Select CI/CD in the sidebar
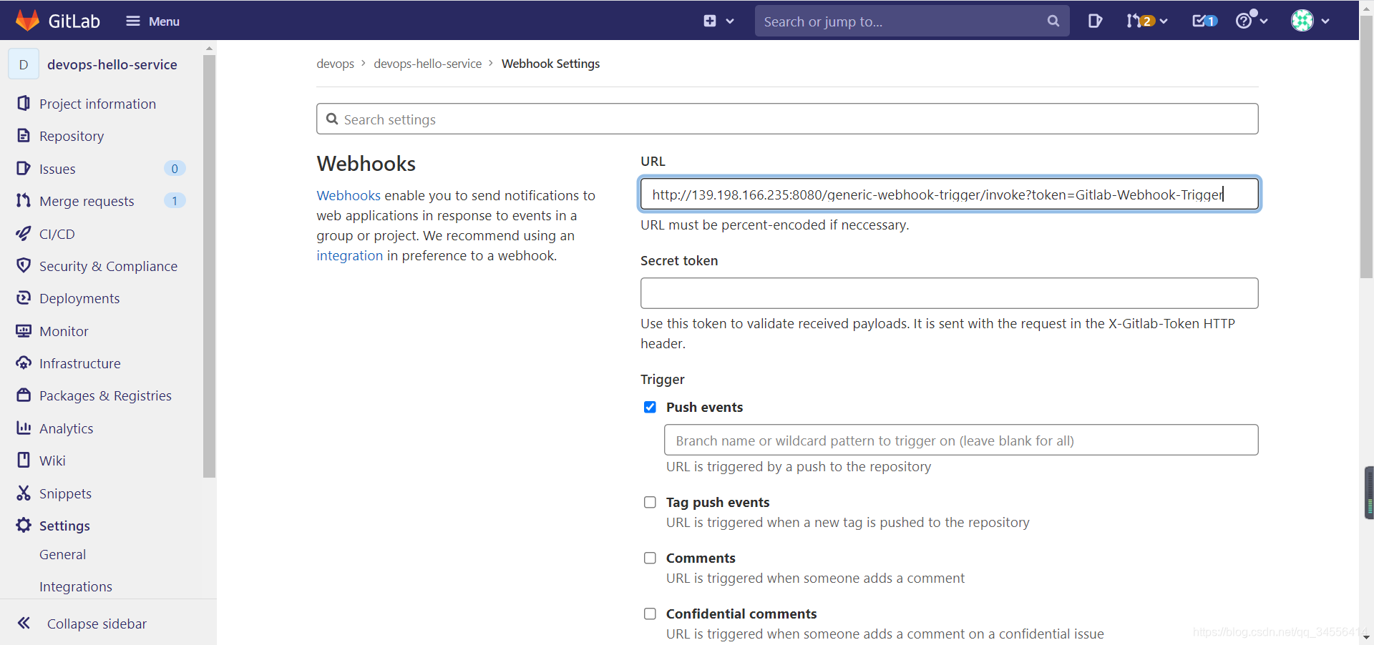 pos(57,233)
